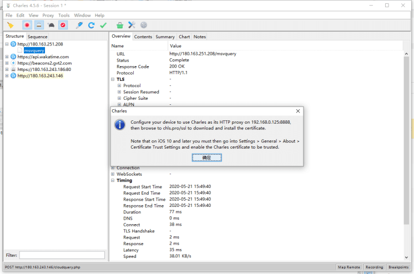Click the pen compose request icon
414x274 pixels.
[79, 25]
